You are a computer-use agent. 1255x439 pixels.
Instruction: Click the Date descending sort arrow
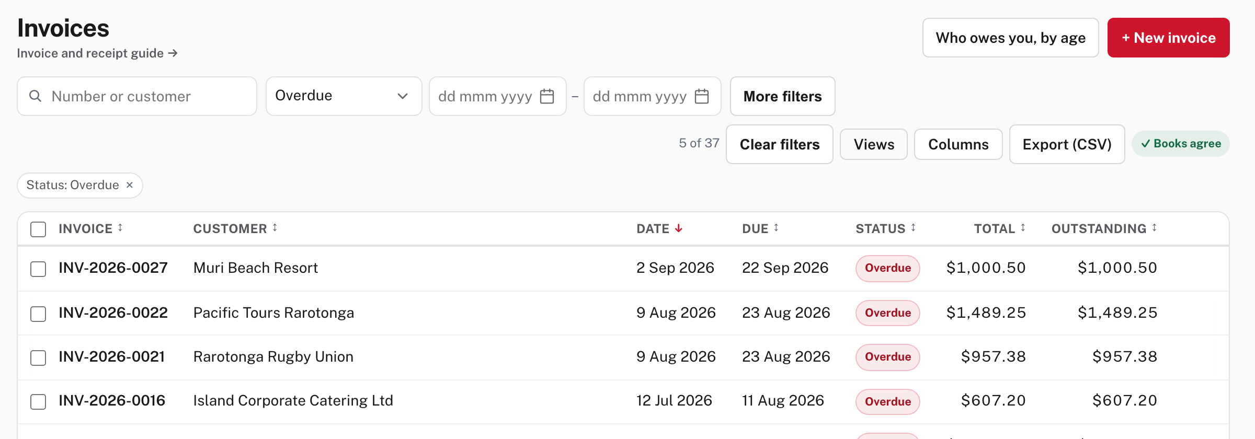point(679,228)
